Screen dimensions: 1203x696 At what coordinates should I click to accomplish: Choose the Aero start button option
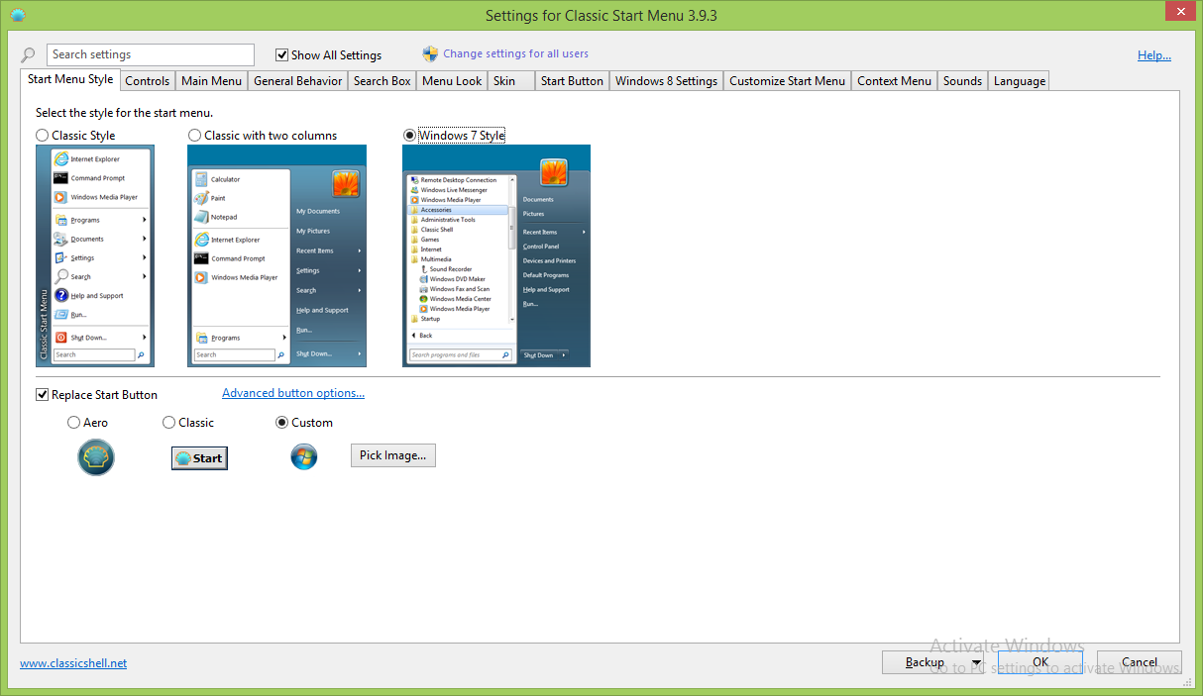(x=74, y=423)
